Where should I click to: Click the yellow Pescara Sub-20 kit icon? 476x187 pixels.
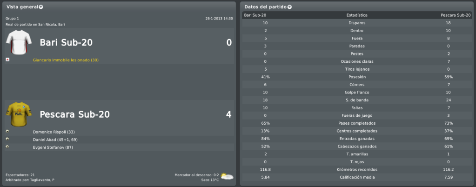[x=19, y=114]
